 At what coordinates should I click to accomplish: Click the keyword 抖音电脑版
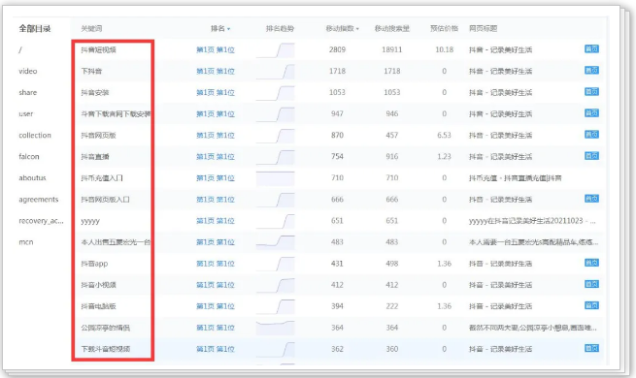(99, 306)
